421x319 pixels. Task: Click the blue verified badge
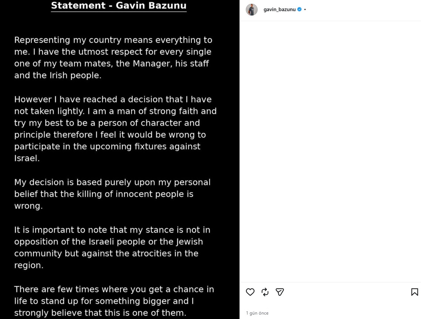click(x=299, y=10)
